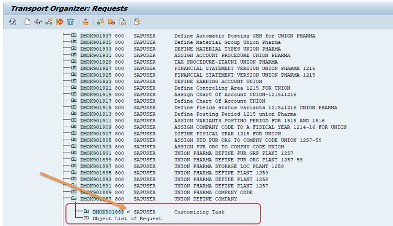
Task: Click the Request overview windows icon
Action: (138, 22)
